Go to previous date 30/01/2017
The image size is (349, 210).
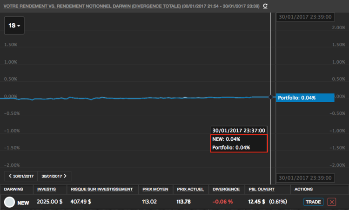(x=21, y=176)
